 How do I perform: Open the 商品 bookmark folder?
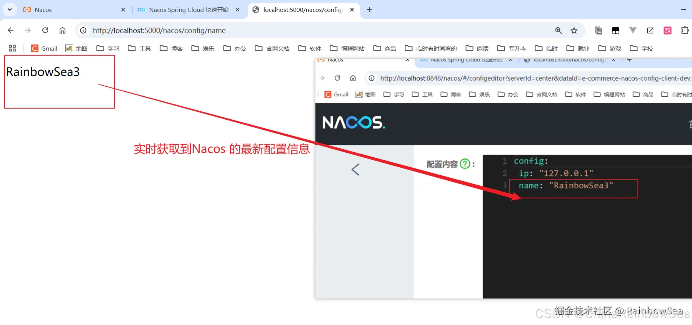pos(385,48)
